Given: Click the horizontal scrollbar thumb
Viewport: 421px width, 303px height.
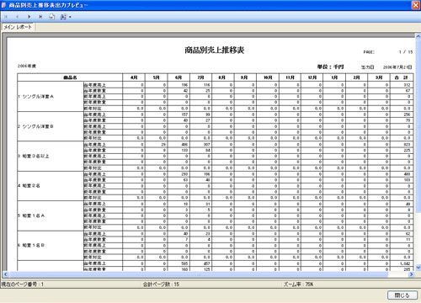Looking at the screenshot, I should (199, 274).
